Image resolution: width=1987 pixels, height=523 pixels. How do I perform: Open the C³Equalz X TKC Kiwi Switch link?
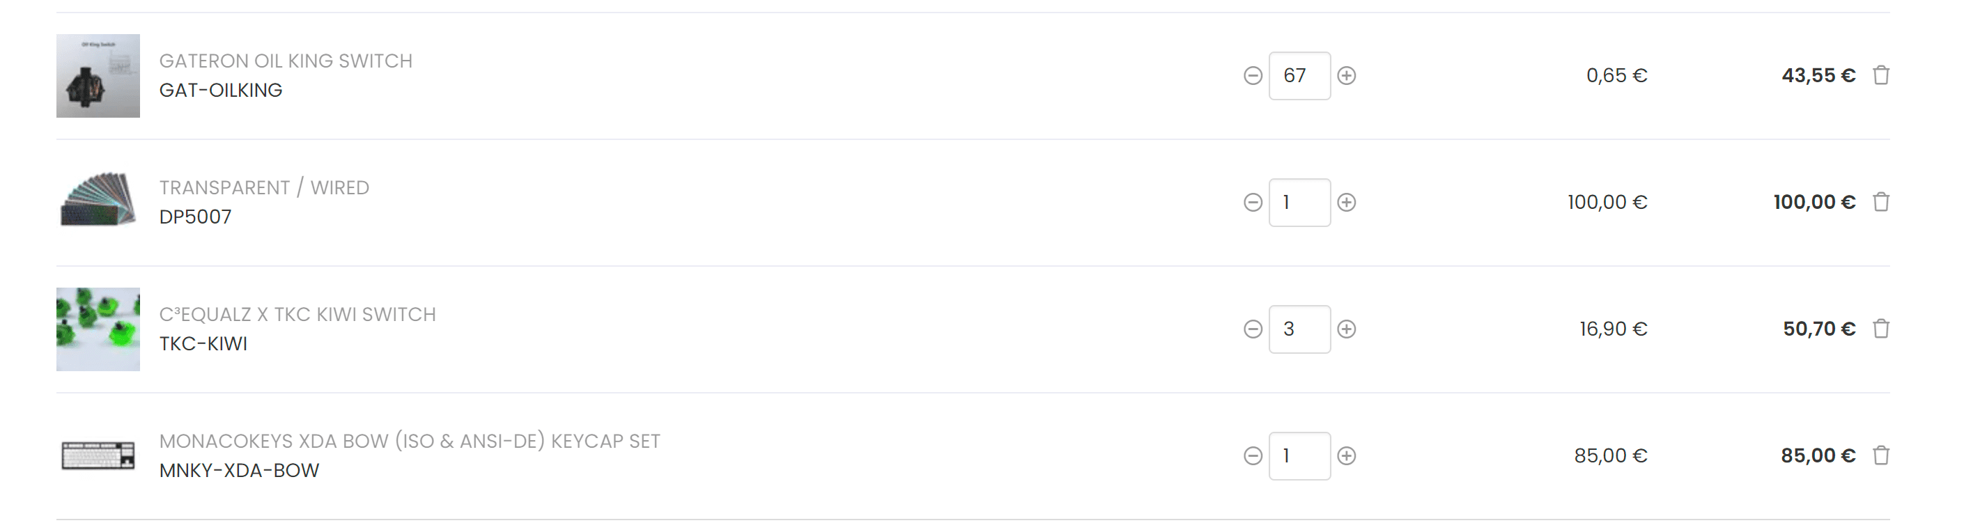(x=297, y=315)
